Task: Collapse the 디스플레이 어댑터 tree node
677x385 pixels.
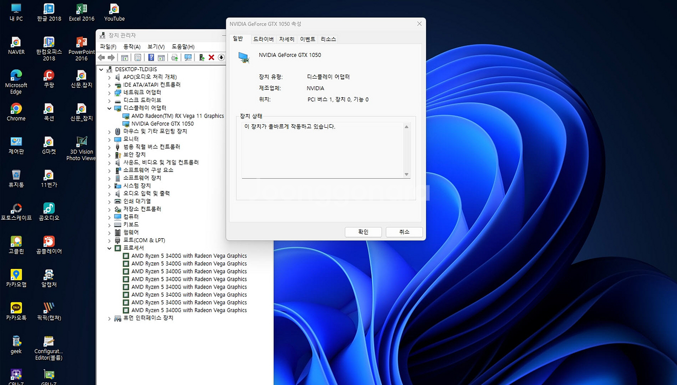Action: pyautogui.click(x=109, y=108)
